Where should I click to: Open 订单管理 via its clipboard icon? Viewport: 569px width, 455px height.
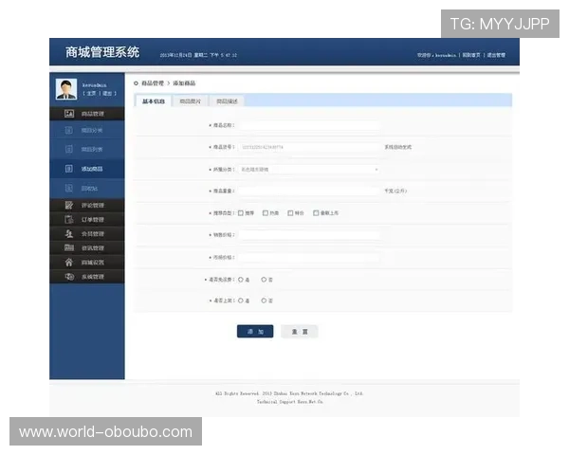coord(69,219)
